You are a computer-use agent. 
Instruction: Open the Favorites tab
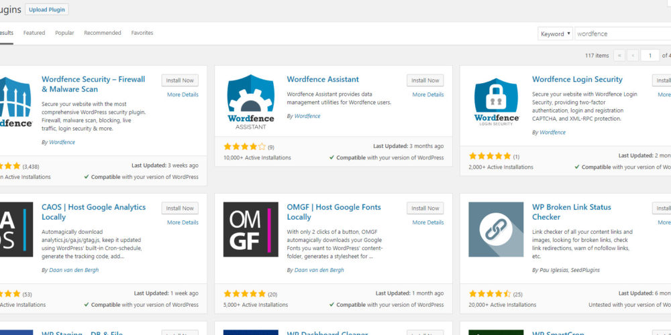[x=142, y=33]
